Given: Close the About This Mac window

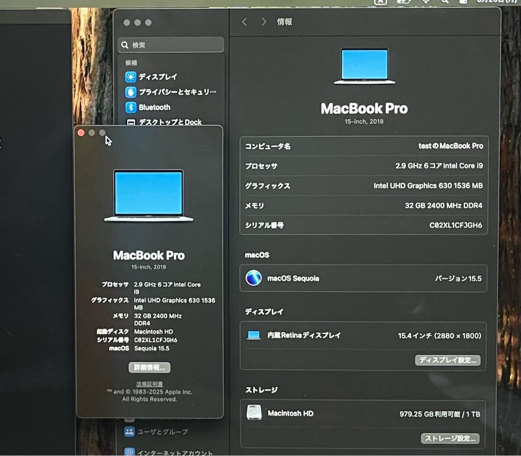Looking at the screenshot, I should point(81,133).
